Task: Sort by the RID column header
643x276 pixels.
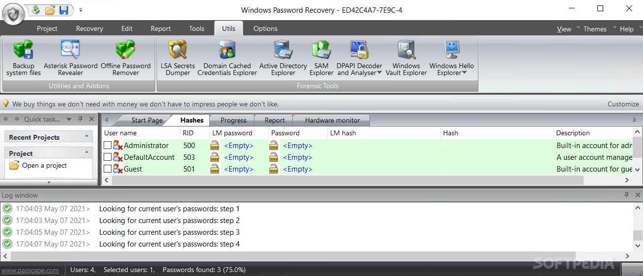Action: point(195,133)
